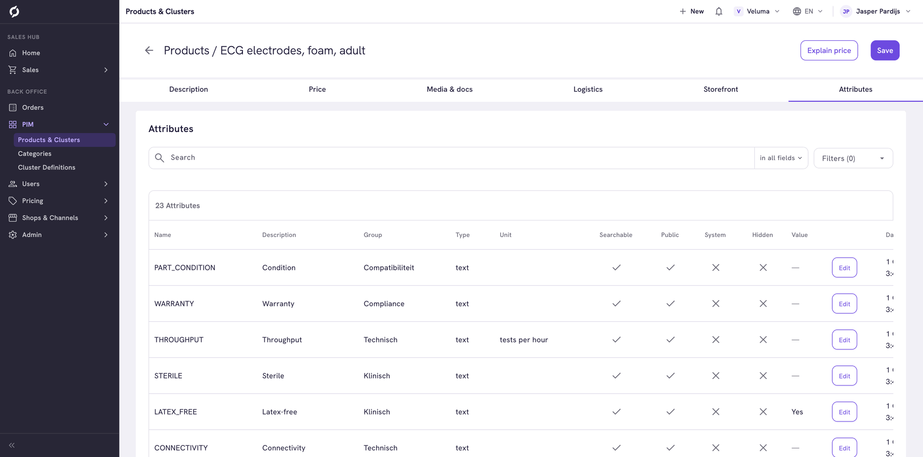Click the Sales cart icon
Screen dimensions: 923x457
[13, 70]
